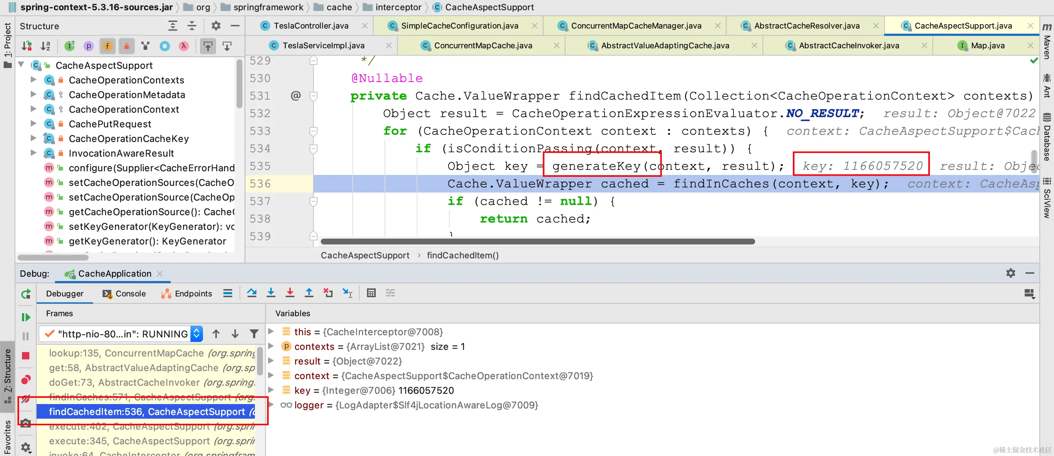Open the http-nio thread selector dropdown
Screen dimensions: 1054x456
click(197, 334)
